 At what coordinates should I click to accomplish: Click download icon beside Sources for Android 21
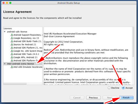(x=12, y=44)
